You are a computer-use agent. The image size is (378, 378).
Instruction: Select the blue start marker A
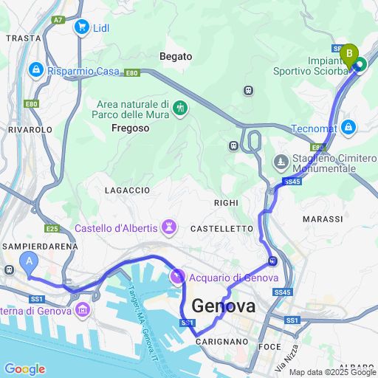pos(29,265)
